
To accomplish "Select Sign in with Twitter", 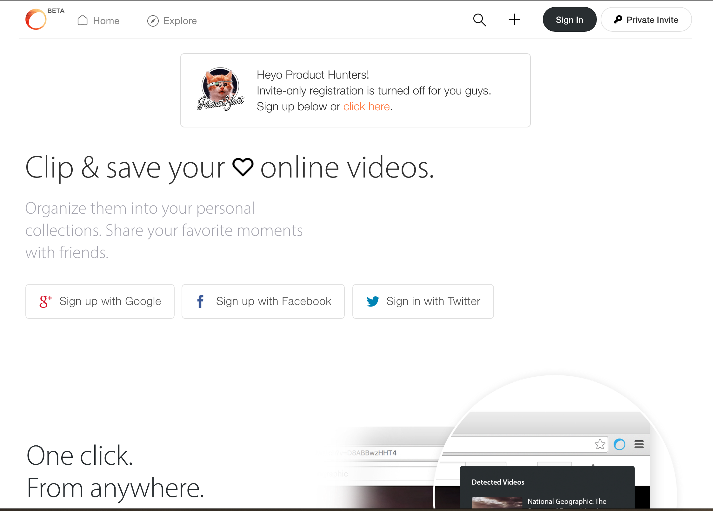I will pyautogui.click(x=423, y=301).
